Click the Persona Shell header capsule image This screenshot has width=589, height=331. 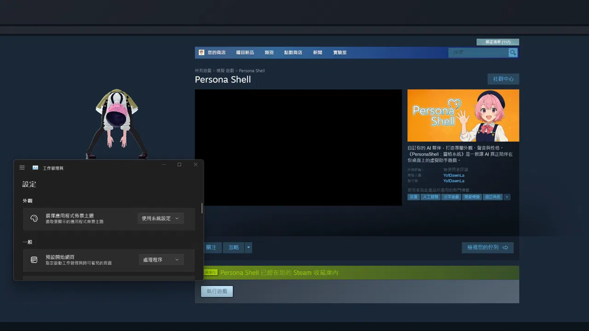463,115
